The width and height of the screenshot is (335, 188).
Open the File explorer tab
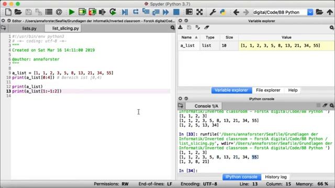pyautogui.click(x=268, y=90)
